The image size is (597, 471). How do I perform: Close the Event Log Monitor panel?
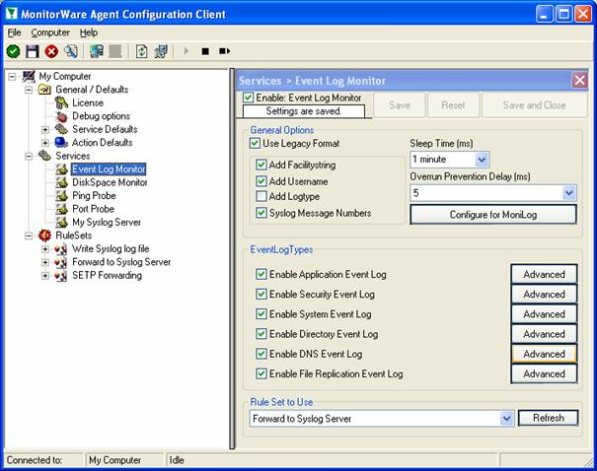click(x=579, y=80)
